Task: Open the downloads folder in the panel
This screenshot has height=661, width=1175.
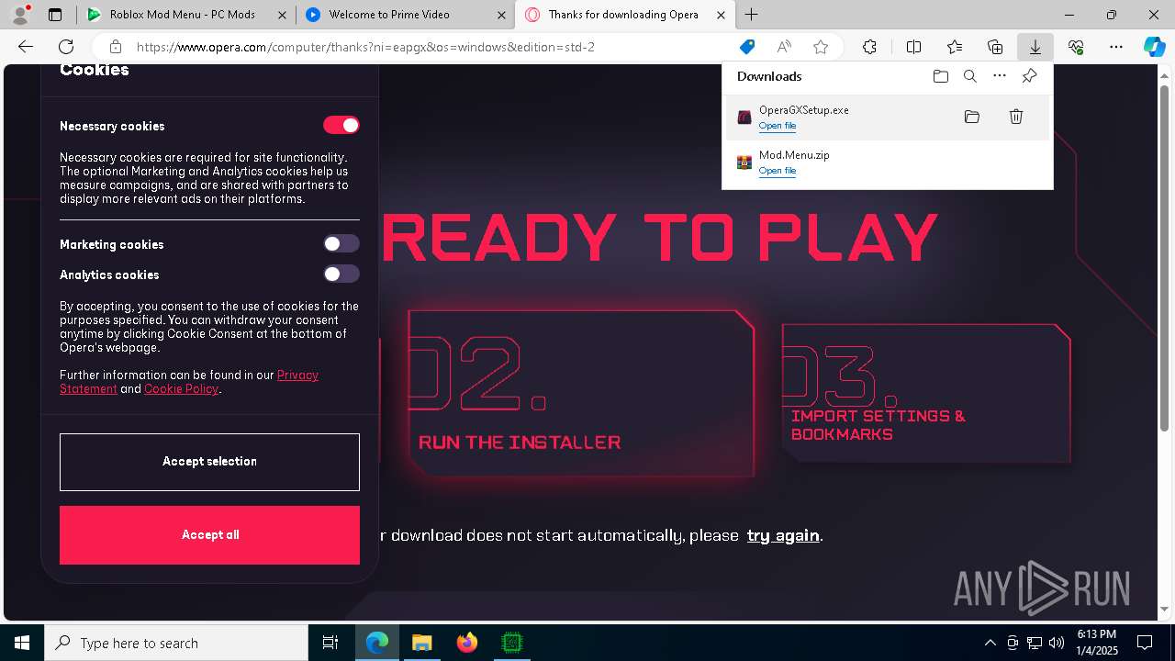Action: (x=940, y=76)
